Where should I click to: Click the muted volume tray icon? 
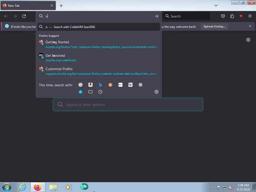pos(231,187)
